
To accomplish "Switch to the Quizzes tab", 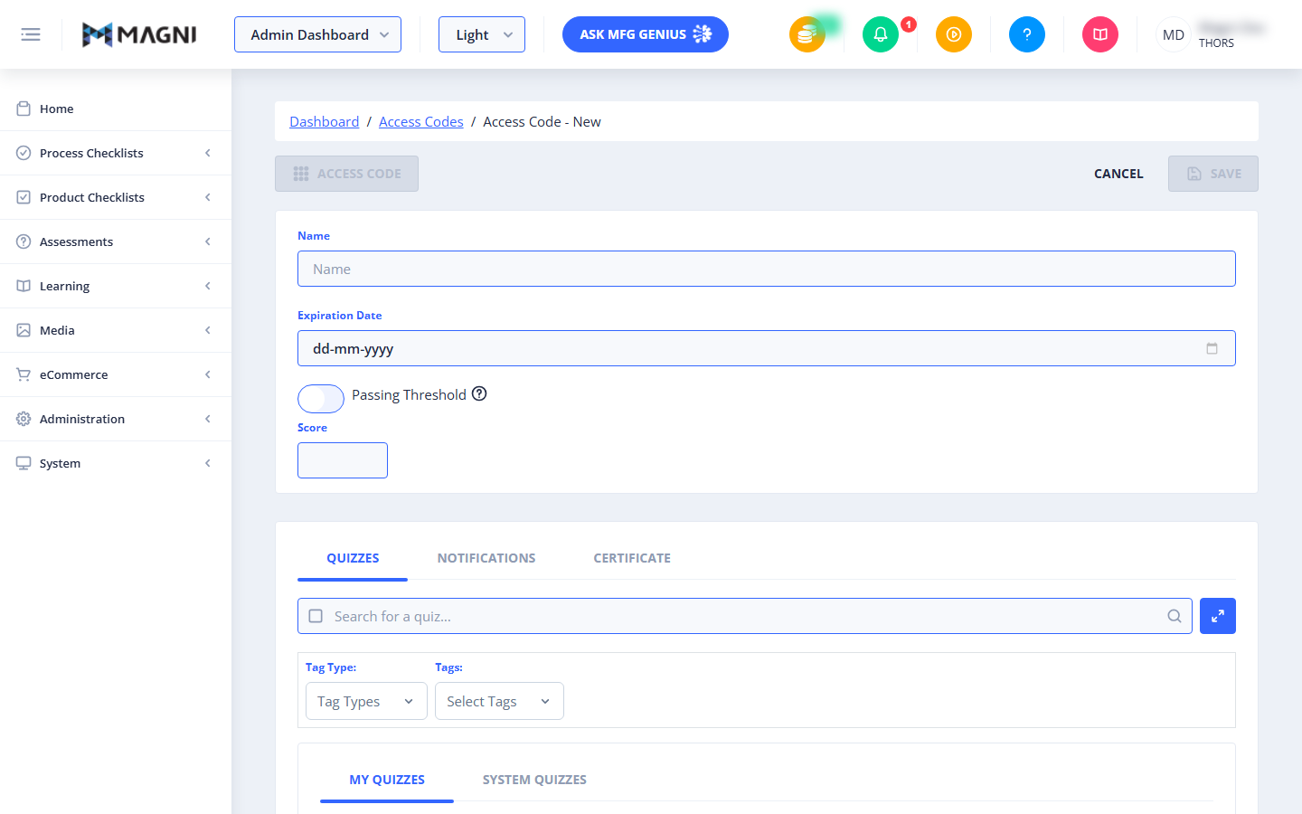I will pyautogui.click(x=353, y=558).
